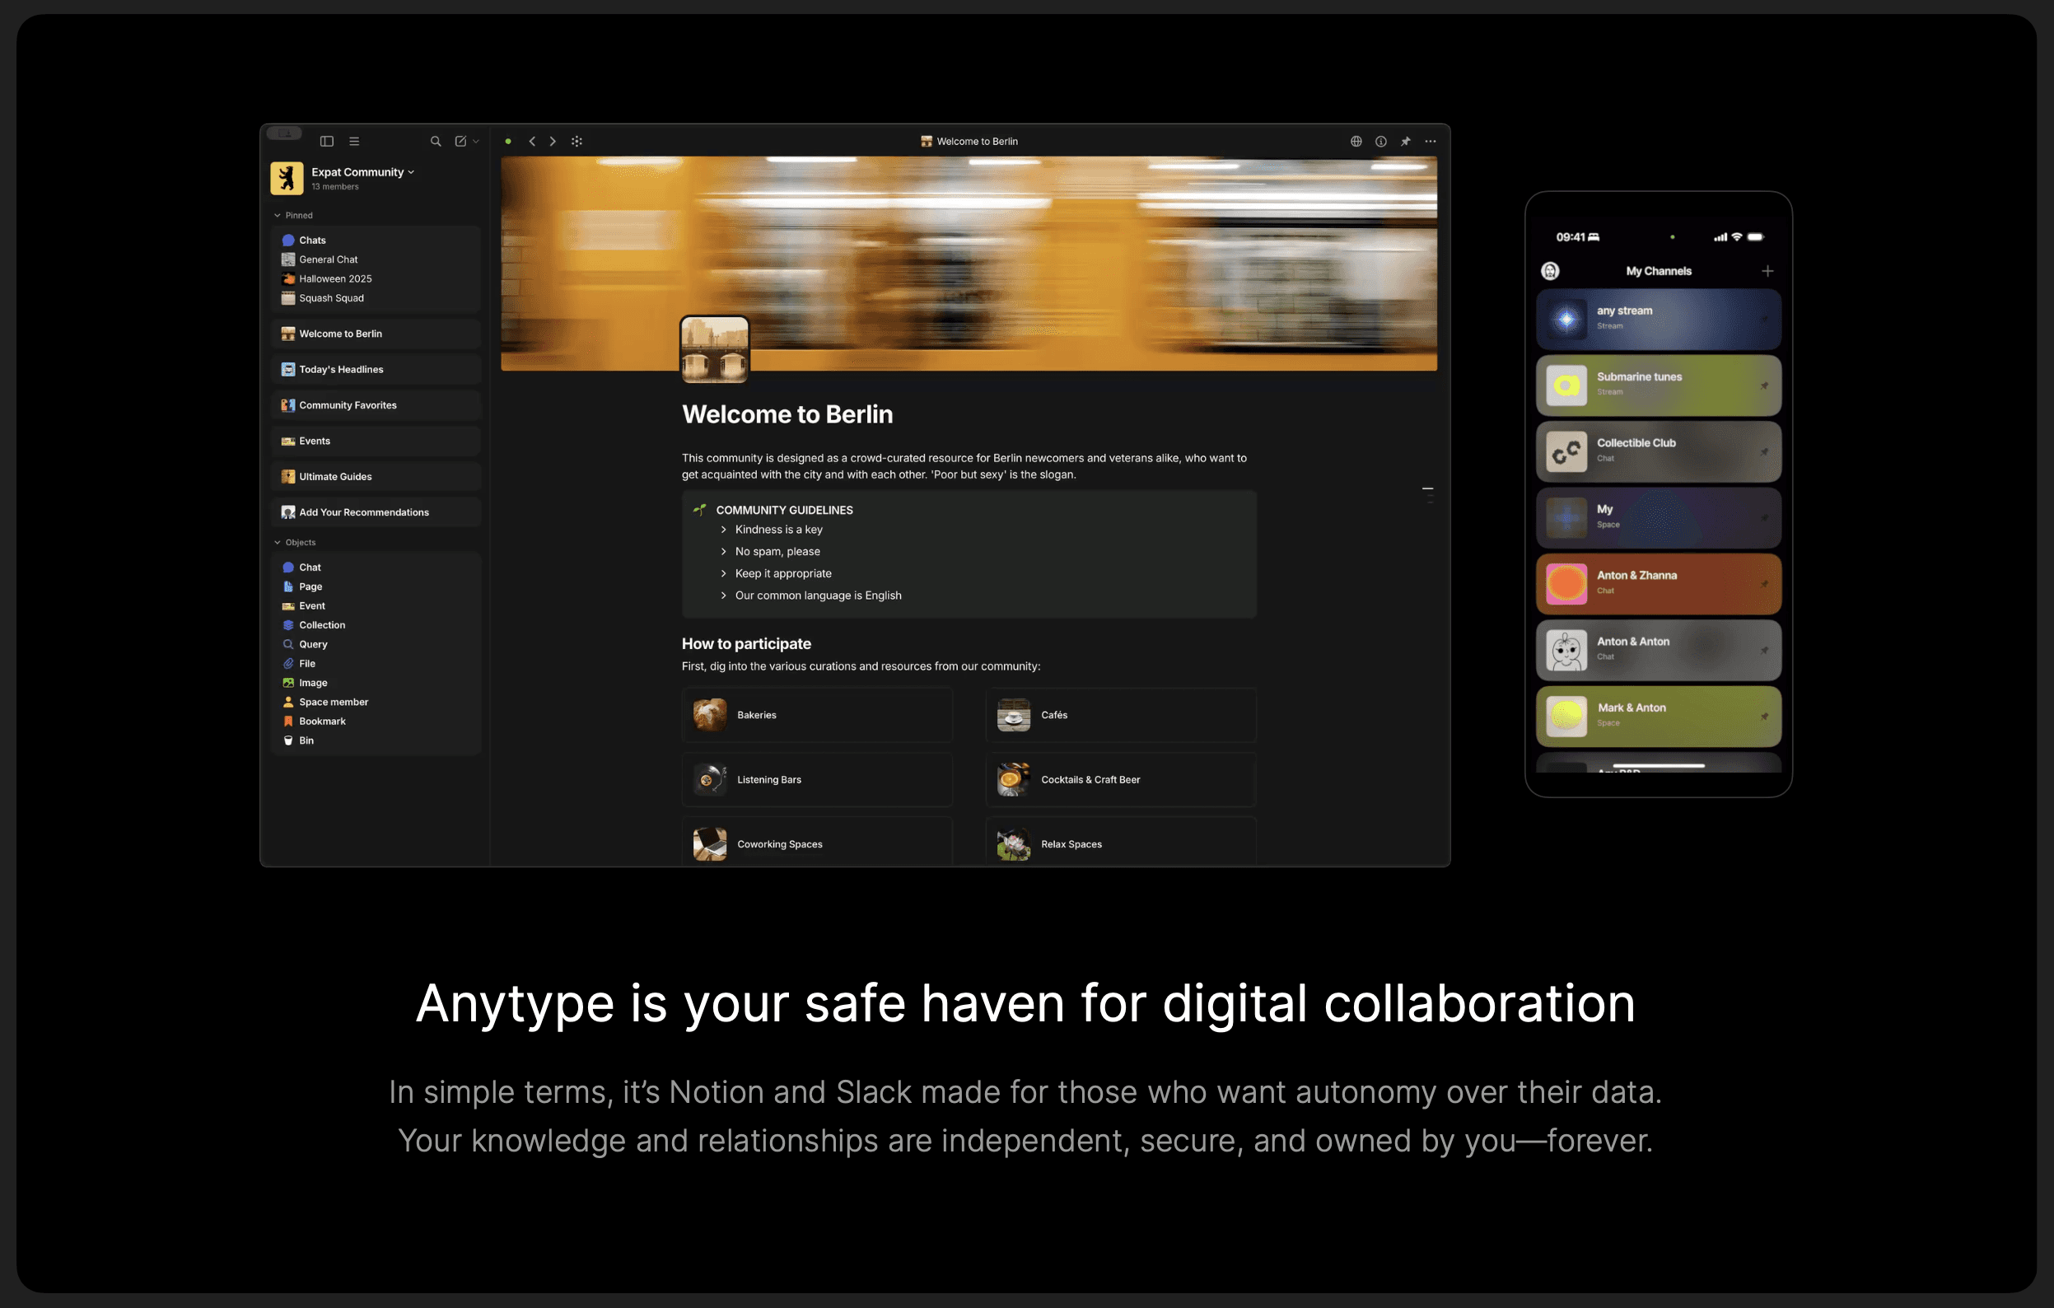The image size is (2054, 1308).
Task: Open the graph view dots icon
Action: tap(577, 141)
